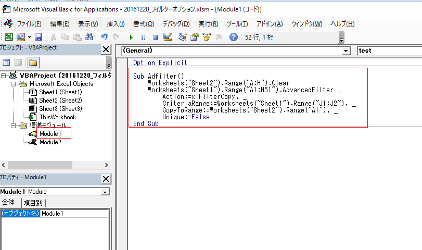Open Help via the question mark icon
The width and height of the screenshot is (422, 250).
[234, 37]
